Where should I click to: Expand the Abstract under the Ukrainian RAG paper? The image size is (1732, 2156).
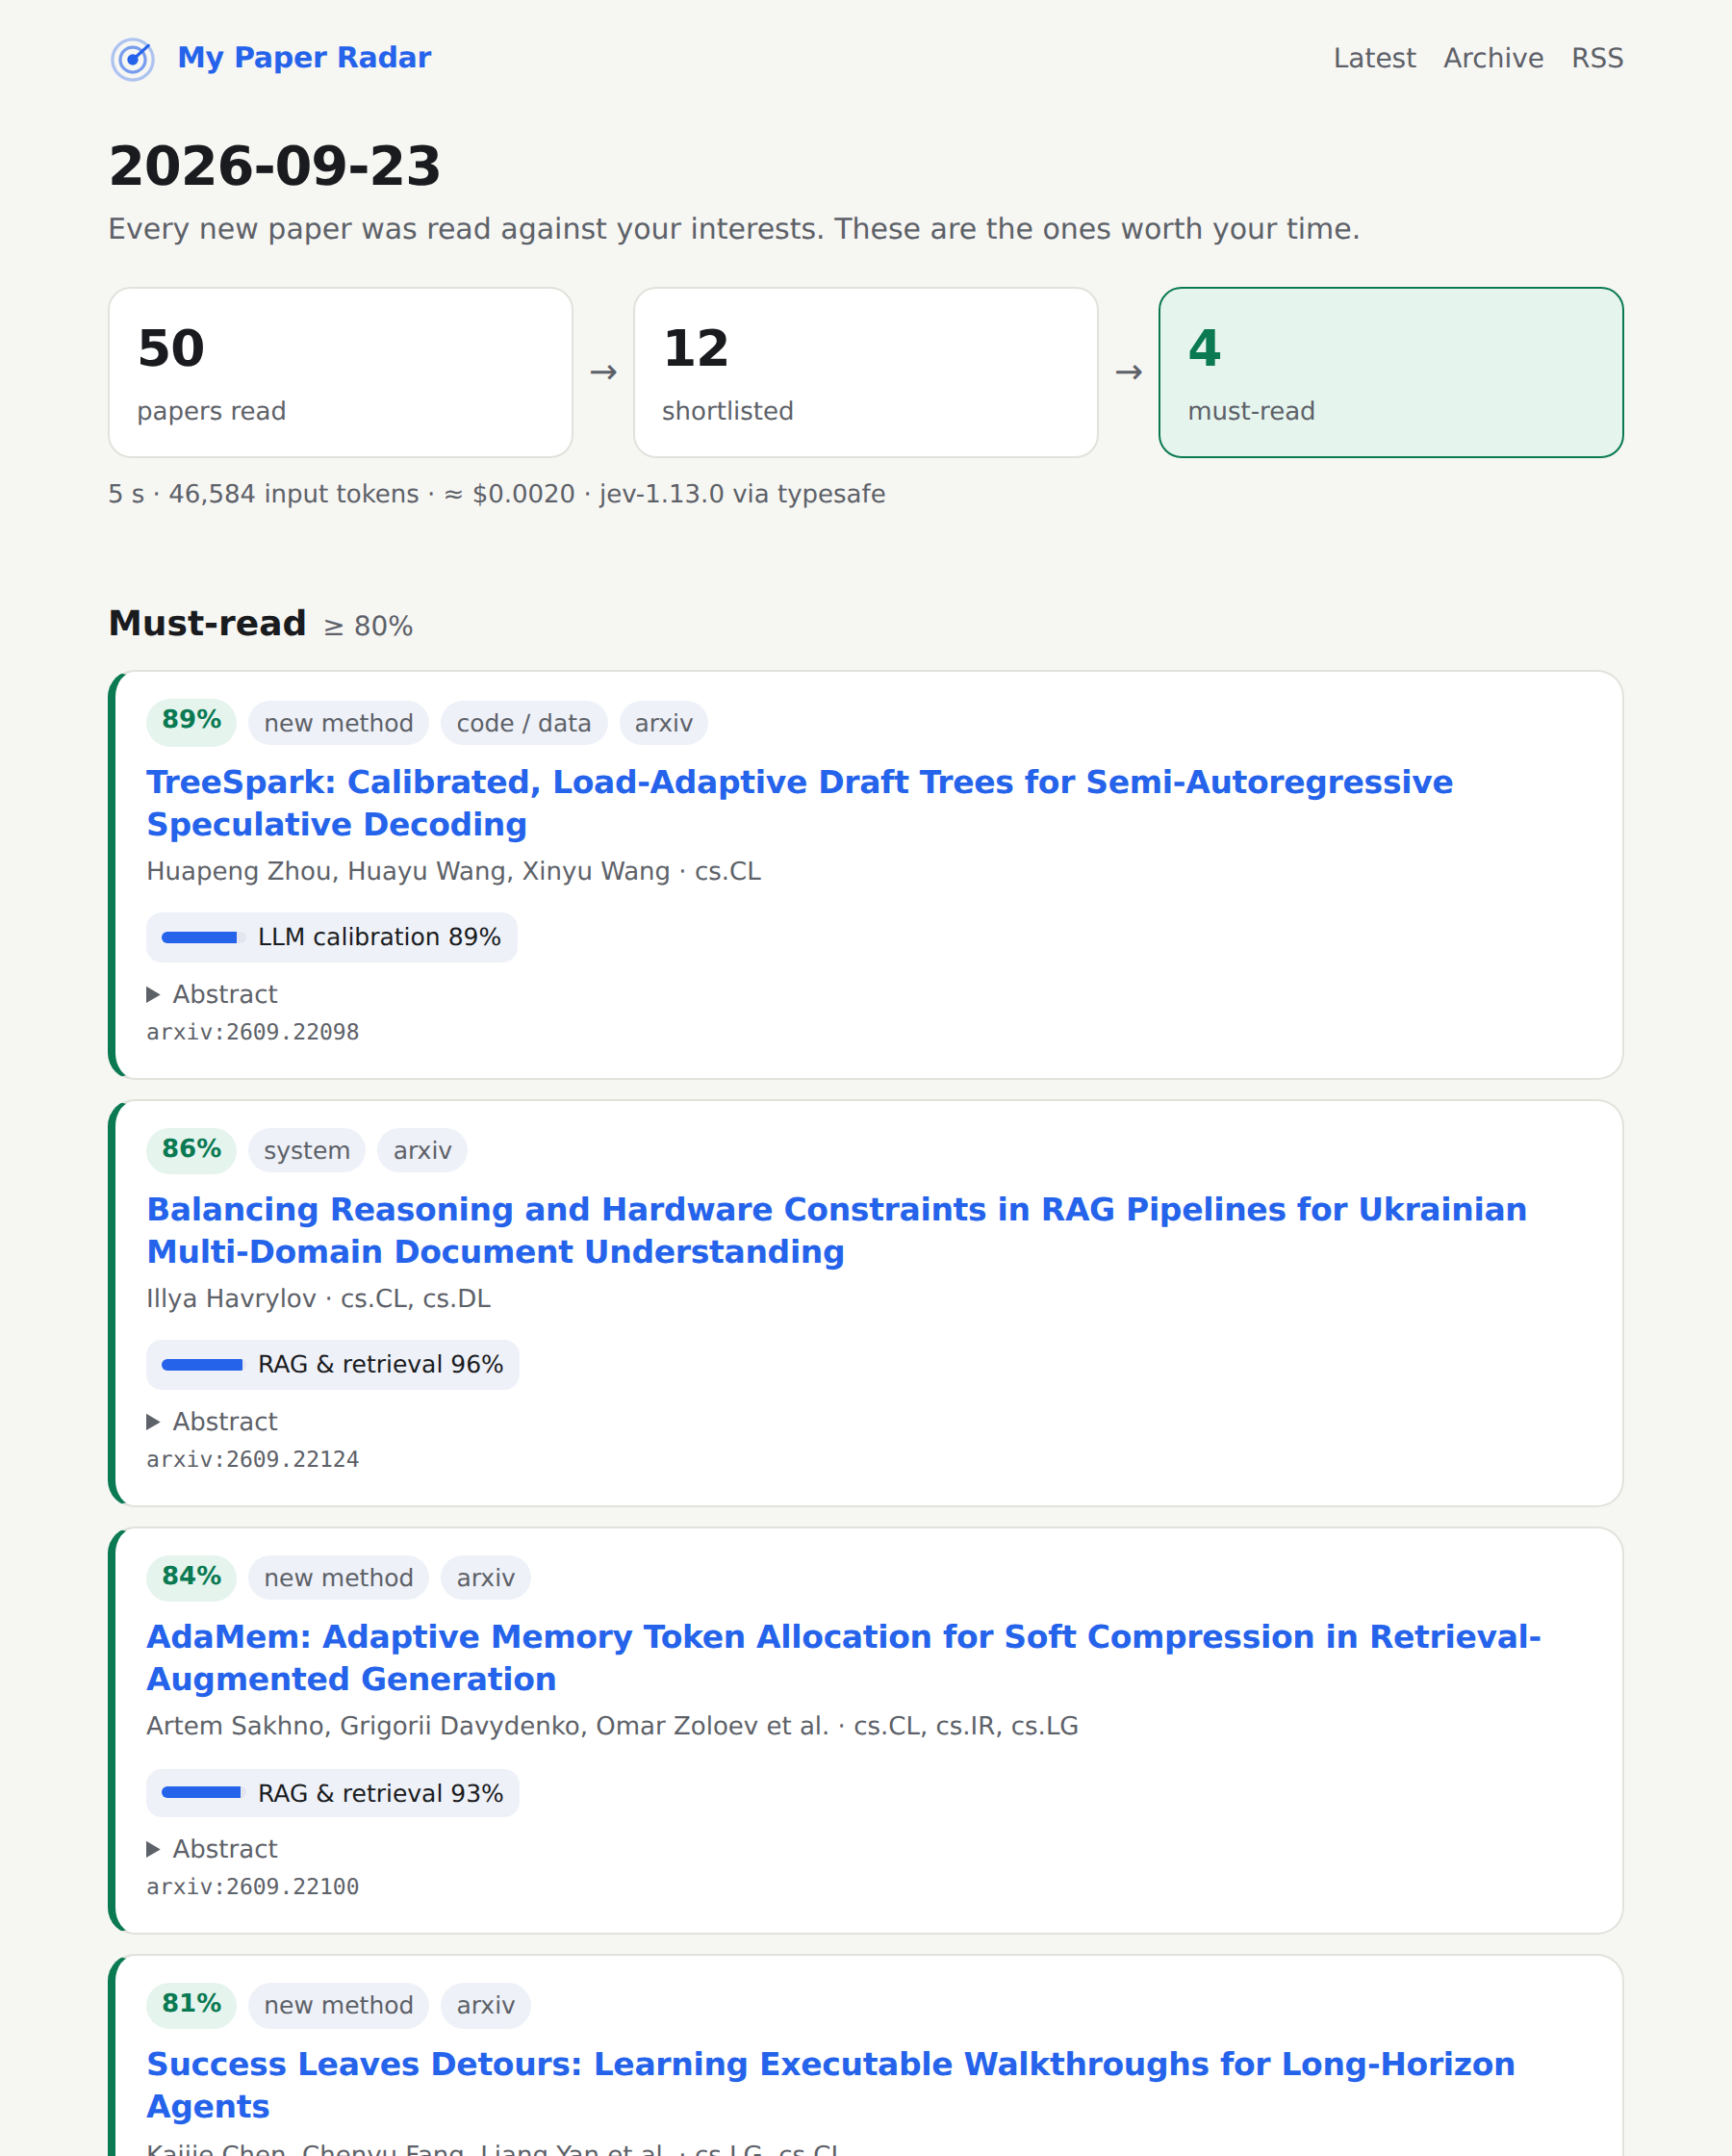(212, 1421)
